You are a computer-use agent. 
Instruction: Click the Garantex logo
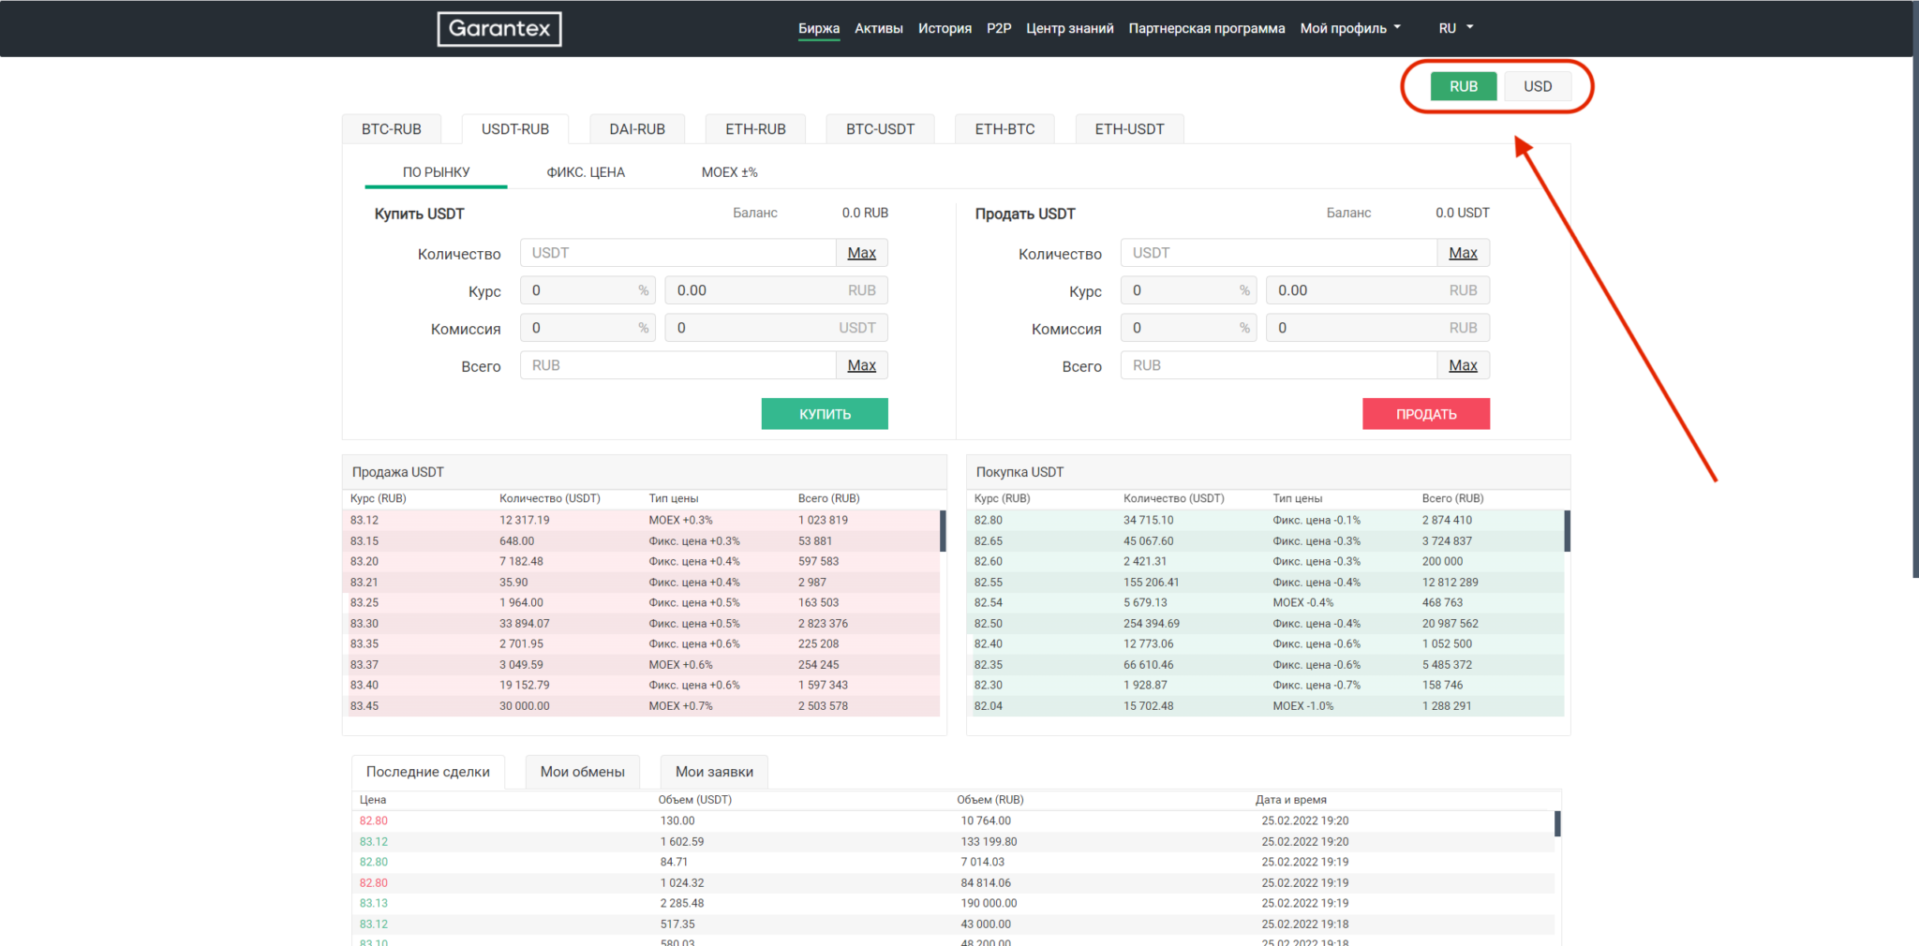(x=499, y=29)
